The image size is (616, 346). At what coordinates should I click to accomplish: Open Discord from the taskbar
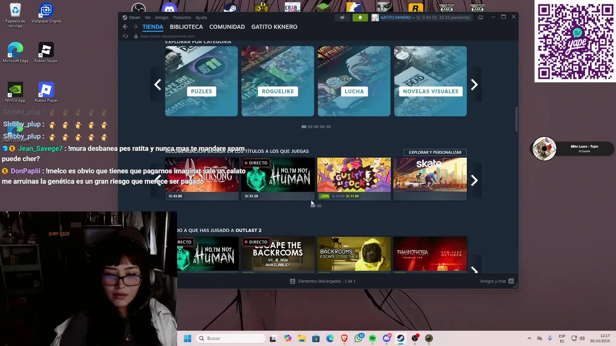point(386,338)
